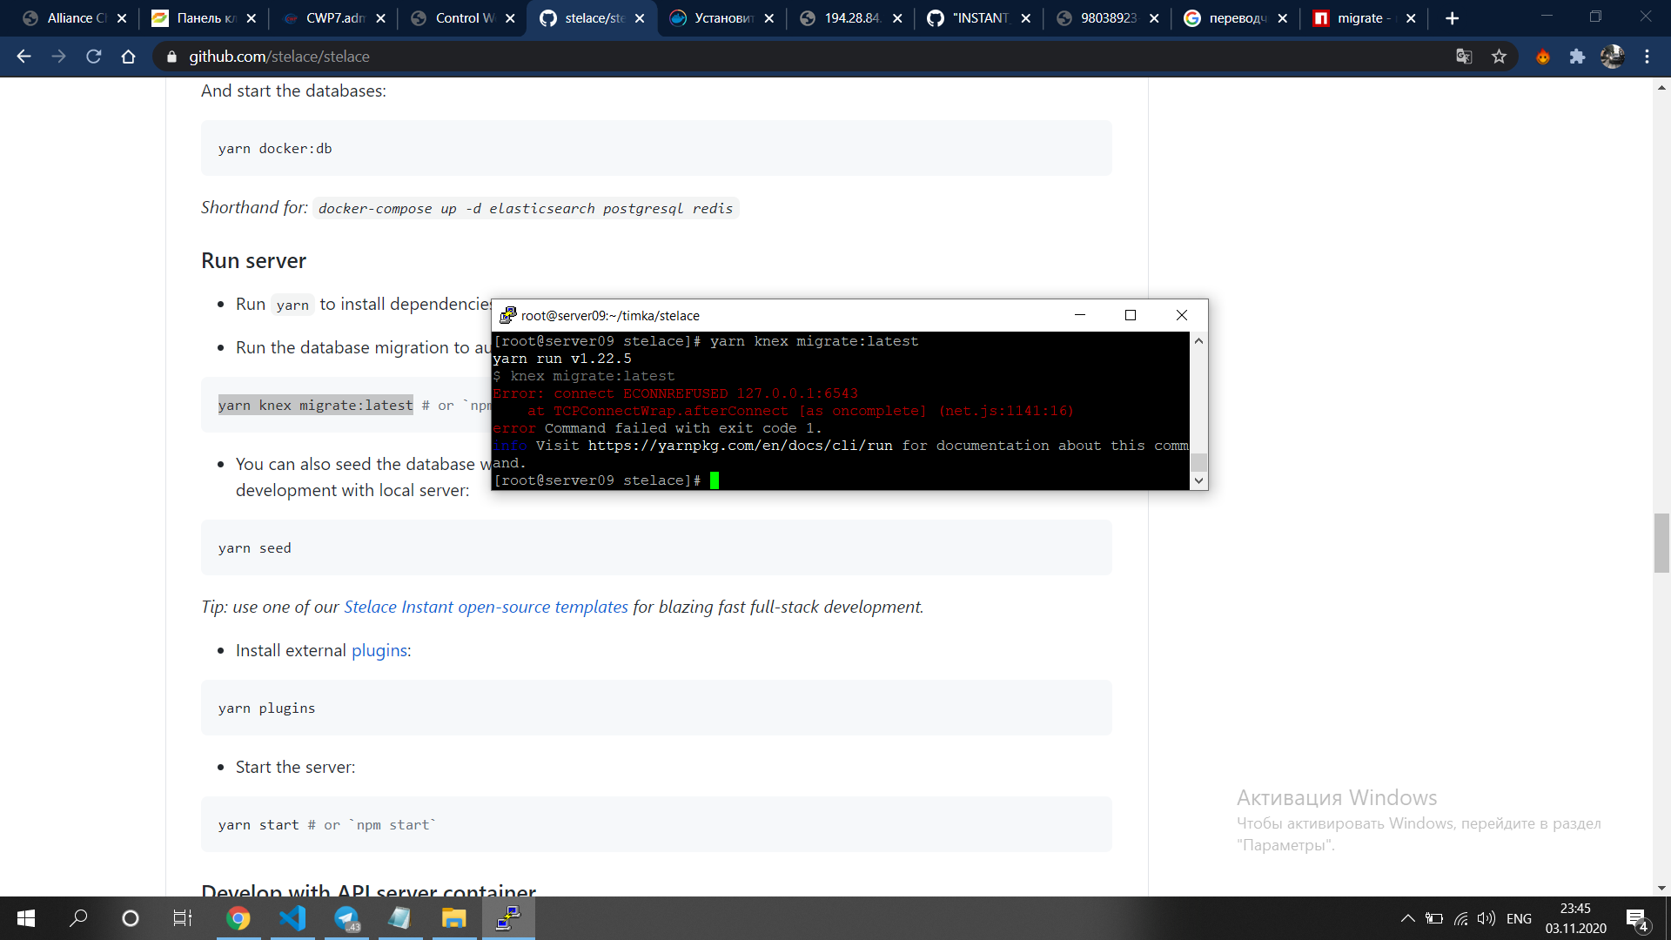Image resolution: width=1671 pixels, height=940 pixels.
Task: Open Visual Studio Code from taskbar
Action: pos(293,918)
